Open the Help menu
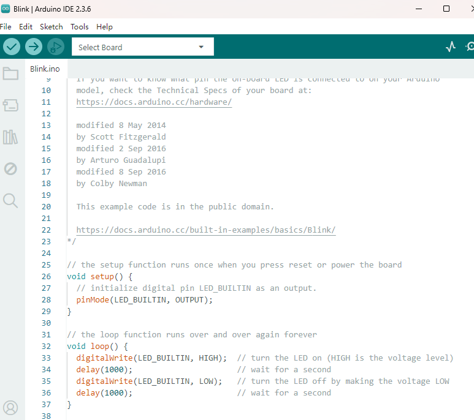This screenshot has width=474, height=420. [104, 27]
